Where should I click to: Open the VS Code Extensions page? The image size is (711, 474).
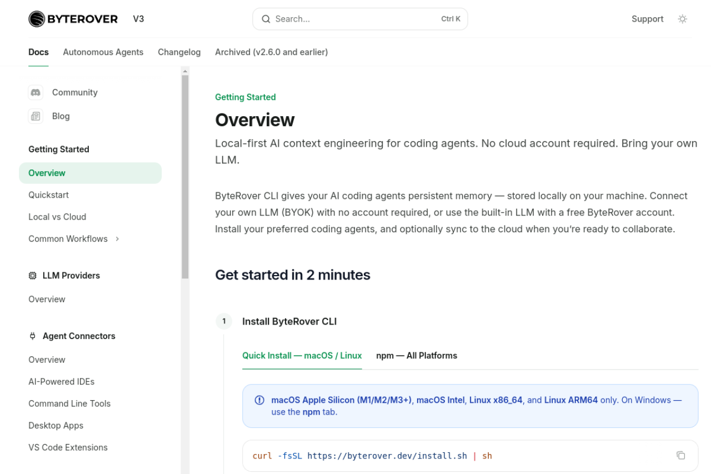pos(68,448)
